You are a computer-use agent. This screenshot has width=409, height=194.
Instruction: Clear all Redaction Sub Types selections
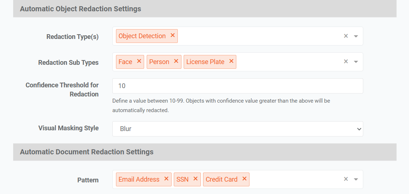point(346,62)
